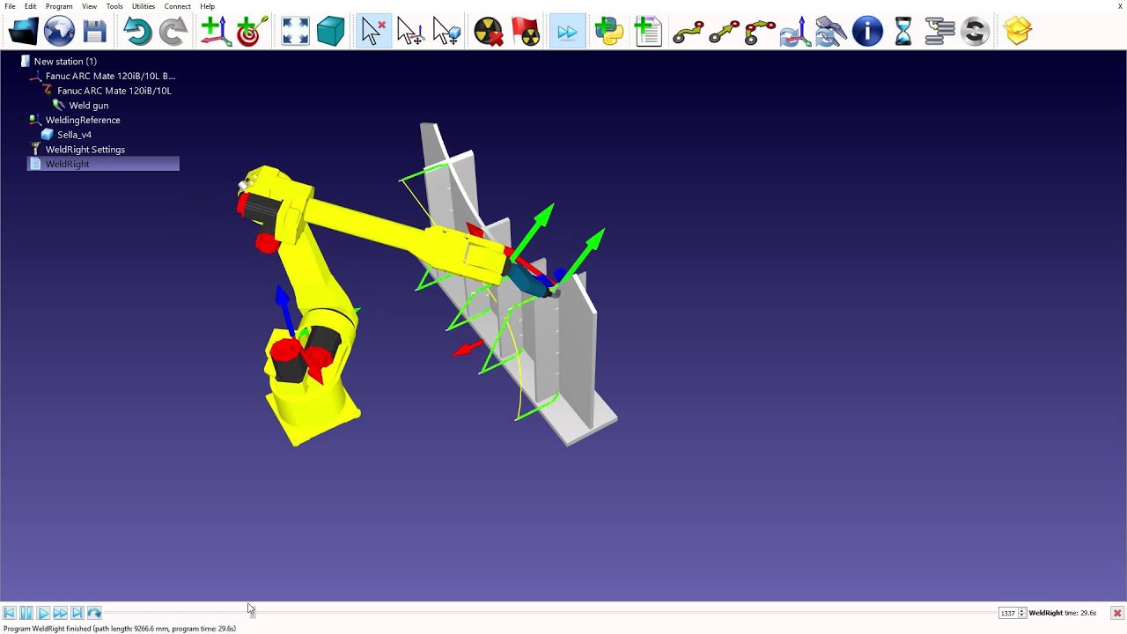The image size is (1127, 634).
Task: Open the Connect menu
Action: click(x=177, y=6)
